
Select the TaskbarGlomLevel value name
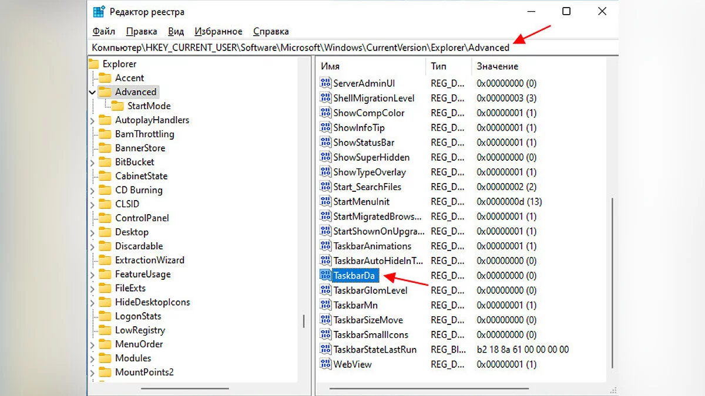pos(370,290)
